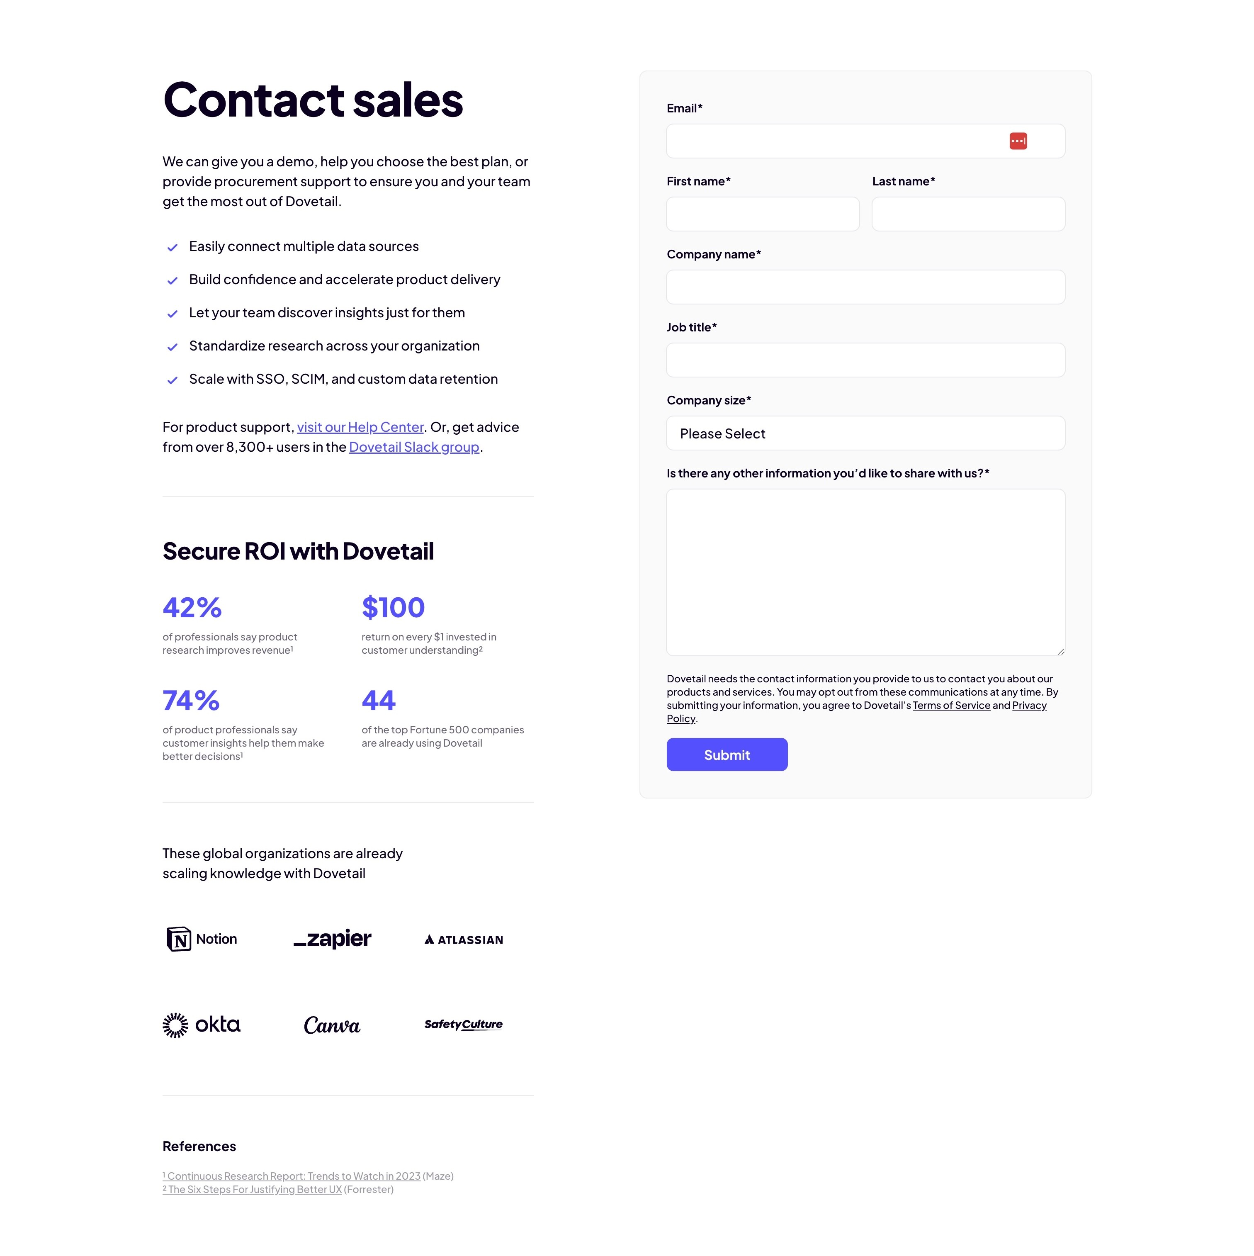Focus the Company name input field
The height and width of the screenshot is (1256, 1254).
865,287
